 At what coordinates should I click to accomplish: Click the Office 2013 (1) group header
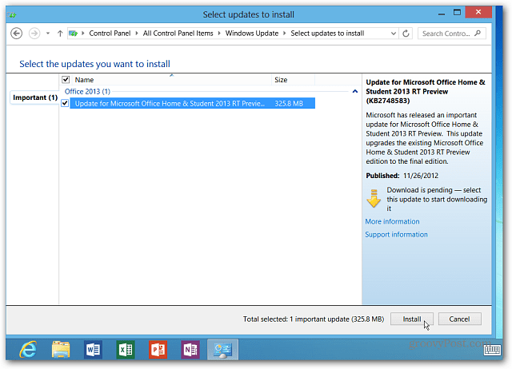(x=87, y=92)
